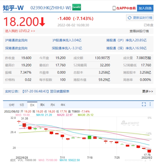This screenshot has height=162, width=156.
Task: Click the 昨收盘 value 19.600
Action: coord(26,58)
